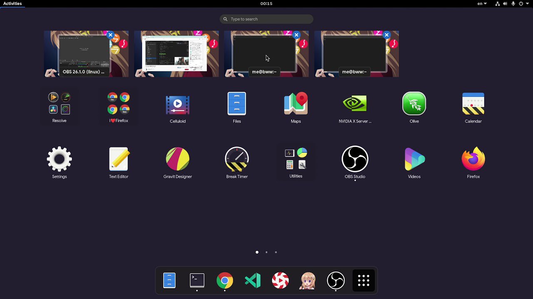
Task: Open the Resolve app folder
Action: coord(59,107)
